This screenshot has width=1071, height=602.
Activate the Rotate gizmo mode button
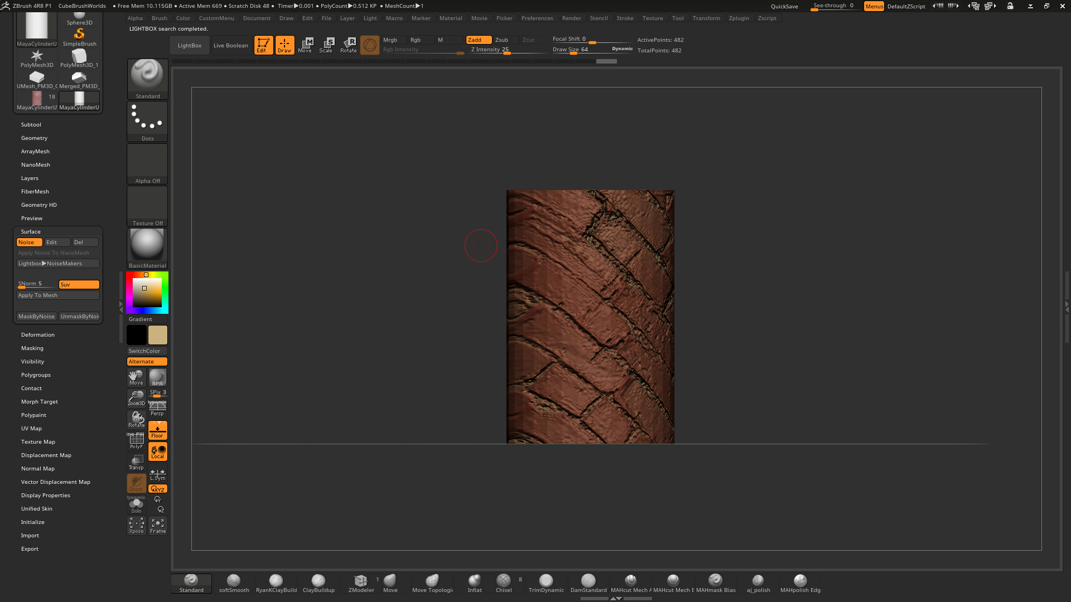pos(349,45)
